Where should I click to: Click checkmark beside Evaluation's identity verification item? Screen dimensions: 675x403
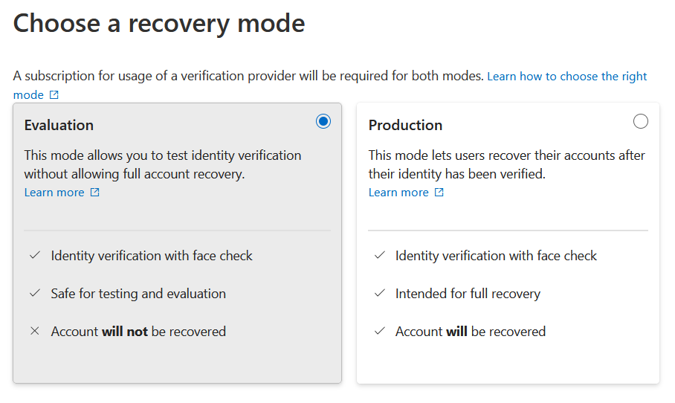[34, 256]
